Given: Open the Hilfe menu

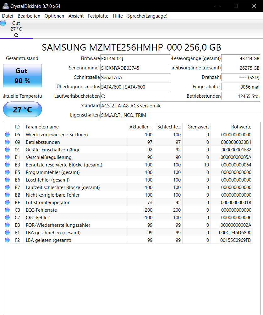Looking at the screenshot, I should [118, 16].
